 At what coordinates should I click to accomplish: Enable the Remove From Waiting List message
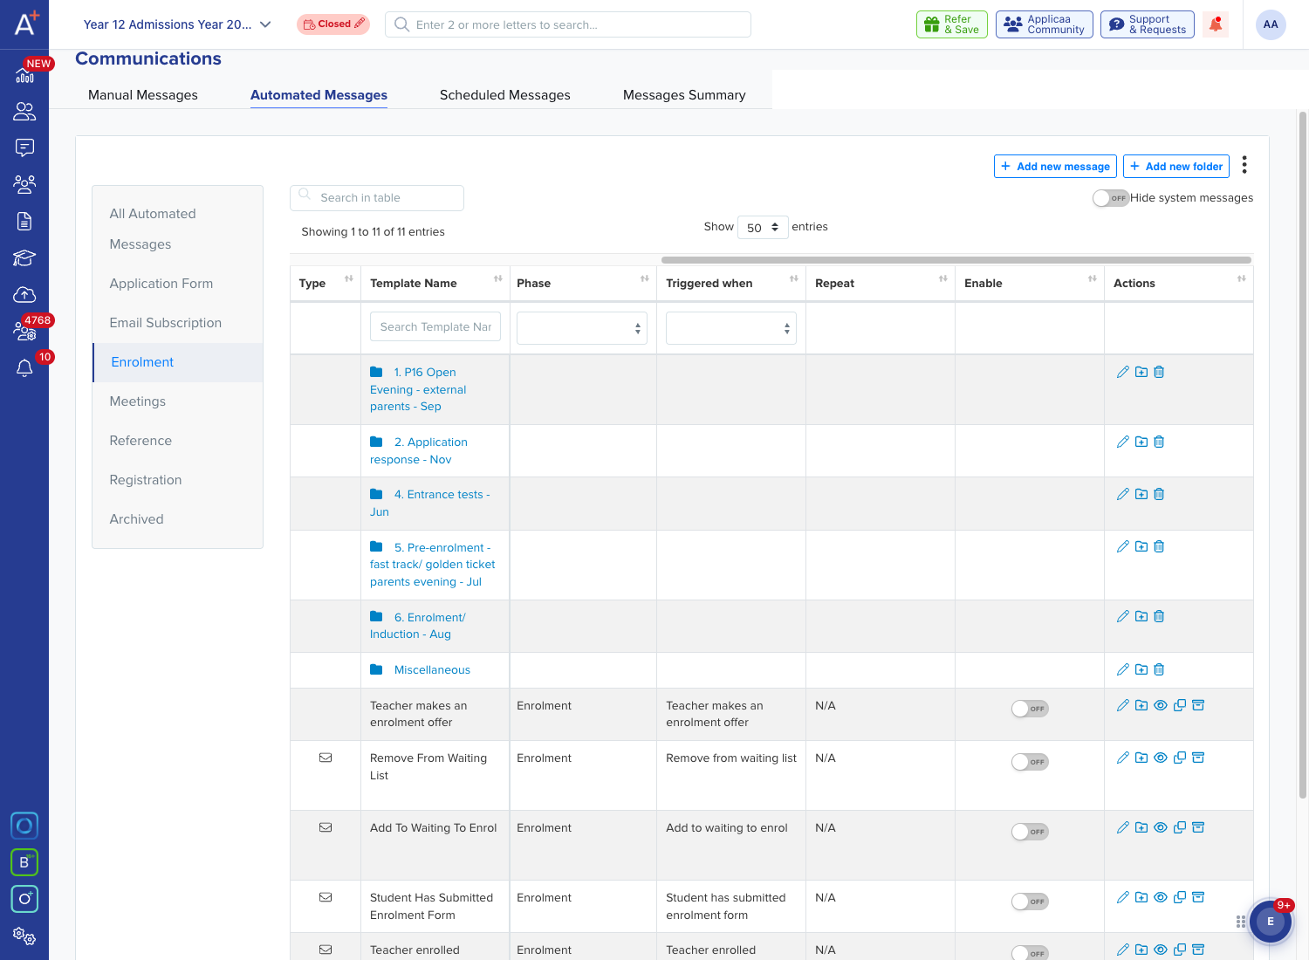[1030, 762]
